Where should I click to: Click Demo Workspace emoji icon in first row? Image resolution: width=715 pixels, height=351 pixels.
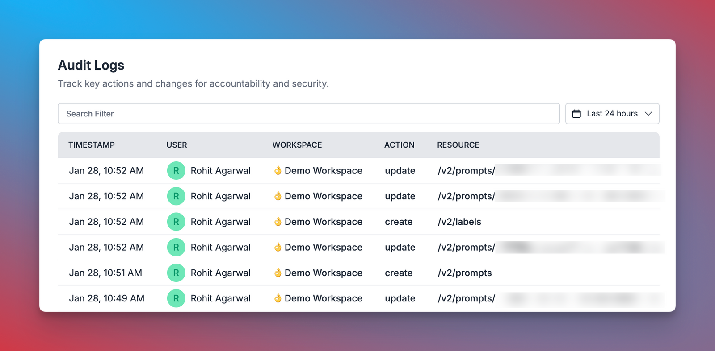click(x=278, y=170)
